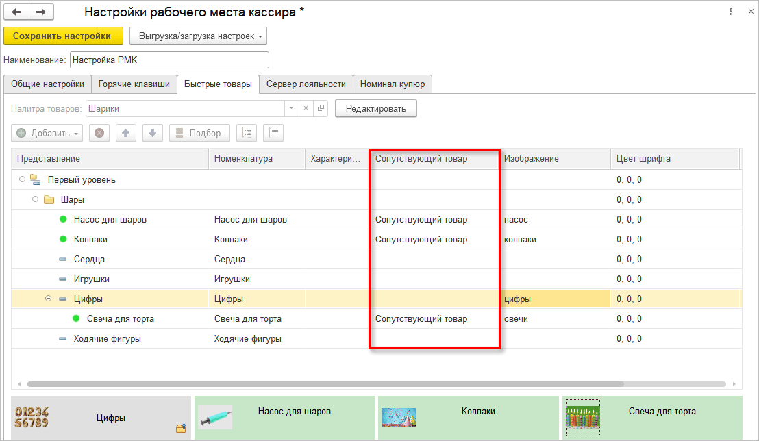
Task: Click the Редактировать button
Action: click(375, 108)
